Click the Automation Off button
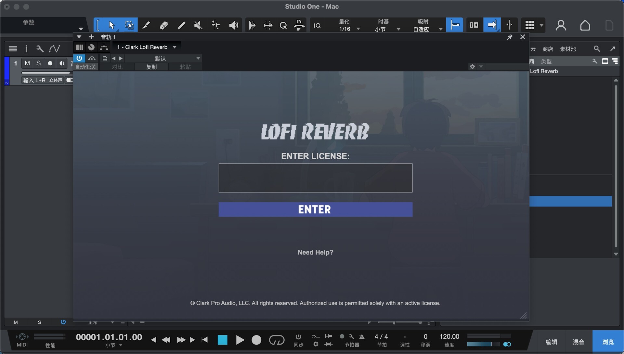Image resolution: width=624 pixels, height=354 pixels. pyautogui.click(x=86, y=67)
